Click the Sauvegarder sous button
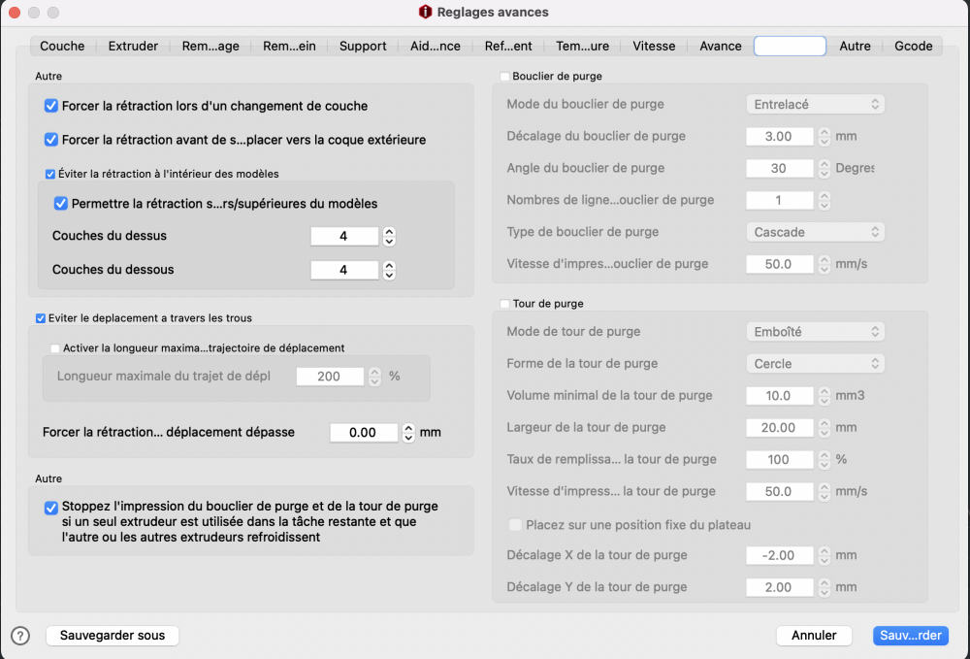 pyautogui.click(x=113, y=636)
